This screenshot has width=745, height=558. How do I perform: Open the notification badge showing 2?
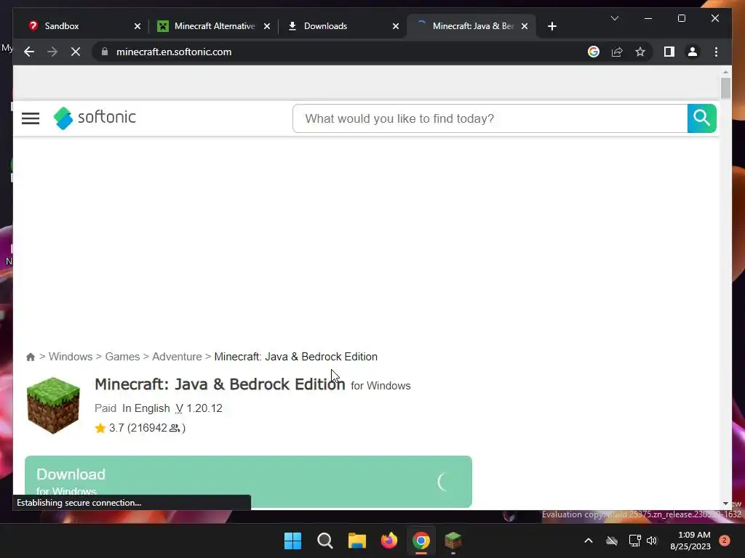click(x=725, y=541)
